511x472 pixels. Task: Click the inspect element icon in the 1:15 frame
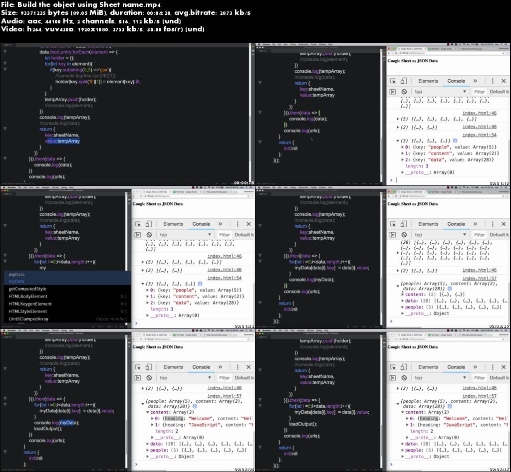coord(393,81)
